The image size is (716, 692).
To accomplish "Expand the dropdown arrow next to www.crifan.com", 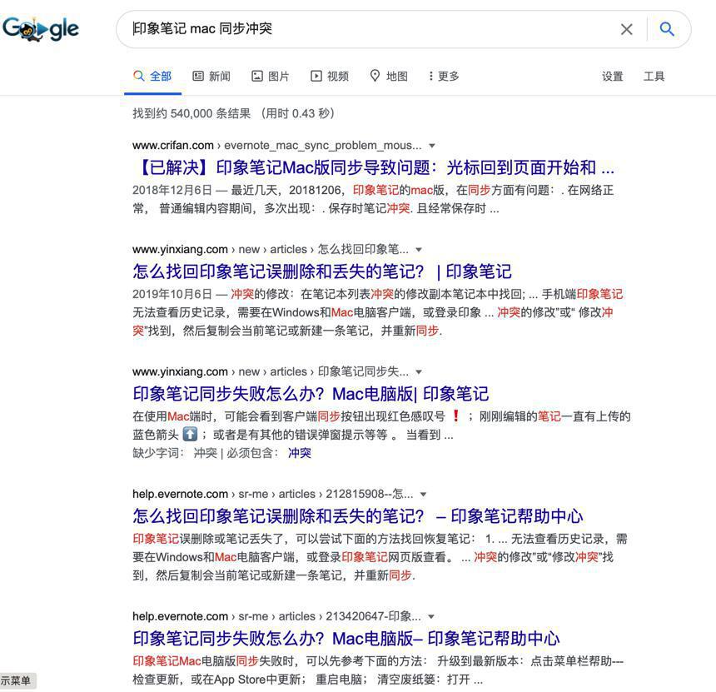I will (431, 146).
